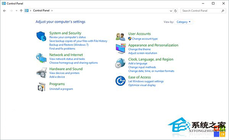Select the Control Panel breadcrumb item
The image size is (229, 140).
coord(41,11)
